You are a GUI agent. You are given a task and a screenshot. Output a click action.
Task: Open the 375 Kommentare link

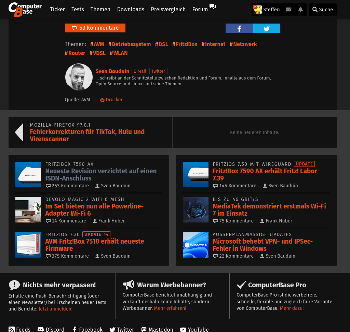[67, 256]
